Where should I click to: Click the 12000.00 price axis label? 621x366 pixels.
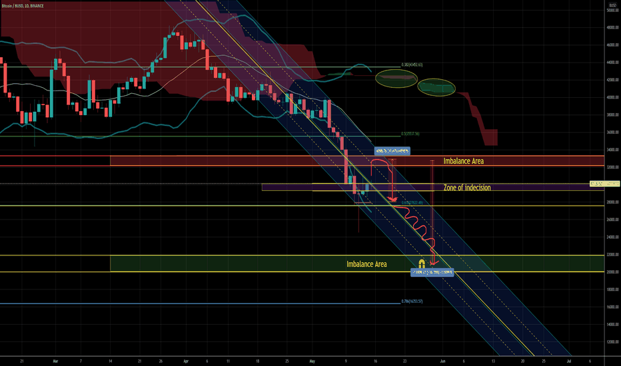tap(612, 341)
